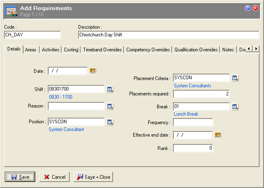Click into the Placements required field

[201, 94]
